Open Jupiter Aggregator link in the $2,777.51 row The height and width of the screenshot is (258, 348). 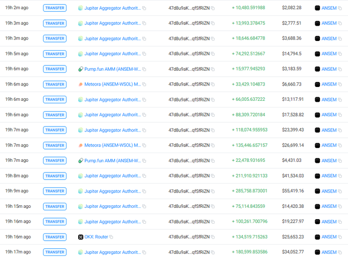[113, 23]
